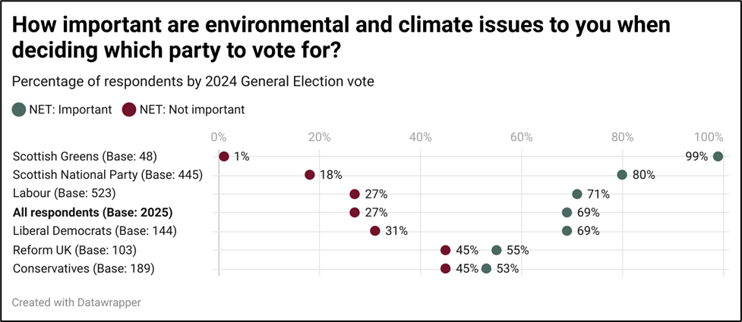Click the Conservatives 53% green dot
Image resolution: width=742 pixels, height=322 pixels.
486,268
